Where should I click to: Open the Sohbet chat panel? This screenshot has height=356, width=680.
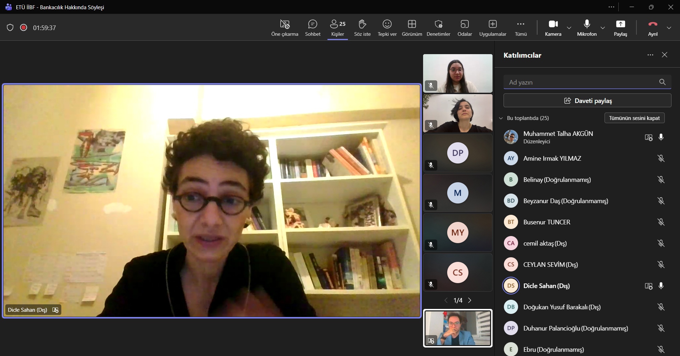coord(313,28)
